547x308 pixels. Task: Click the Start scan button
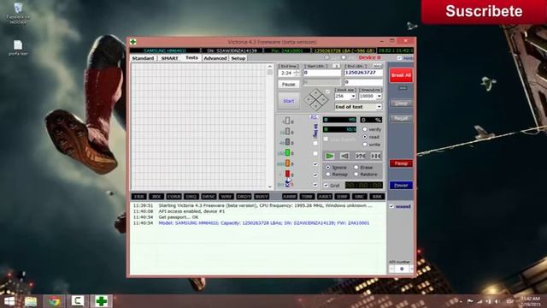(289, 101)
